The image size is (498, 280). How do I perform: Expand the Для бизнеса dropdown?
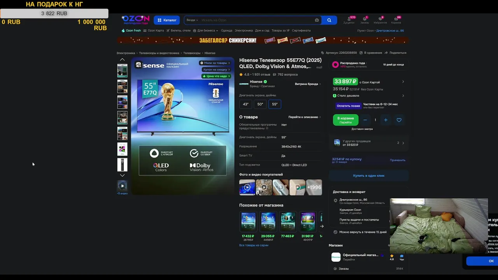pyautogui.click(x=205, y=30)
